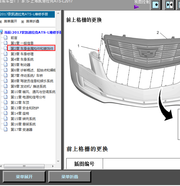Viewport: 180px width, 186px height.
Task: Click the purple arrow next to 视图控制
Action: (137, 7)
